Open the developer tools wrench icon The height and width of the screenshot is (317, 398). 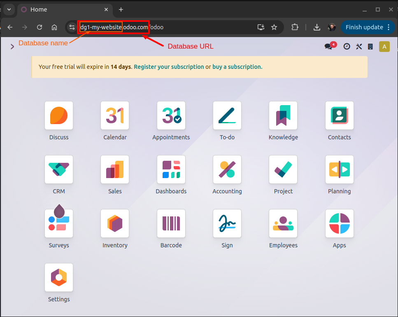(x=358, y=47)
